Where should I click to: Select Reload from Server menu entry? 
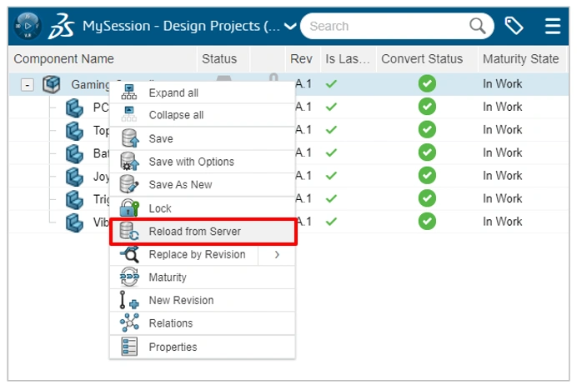coord(194,232)
